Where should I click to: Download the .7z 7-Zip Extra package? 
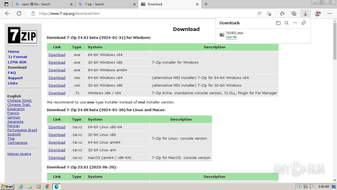click(x=57, y=93)
